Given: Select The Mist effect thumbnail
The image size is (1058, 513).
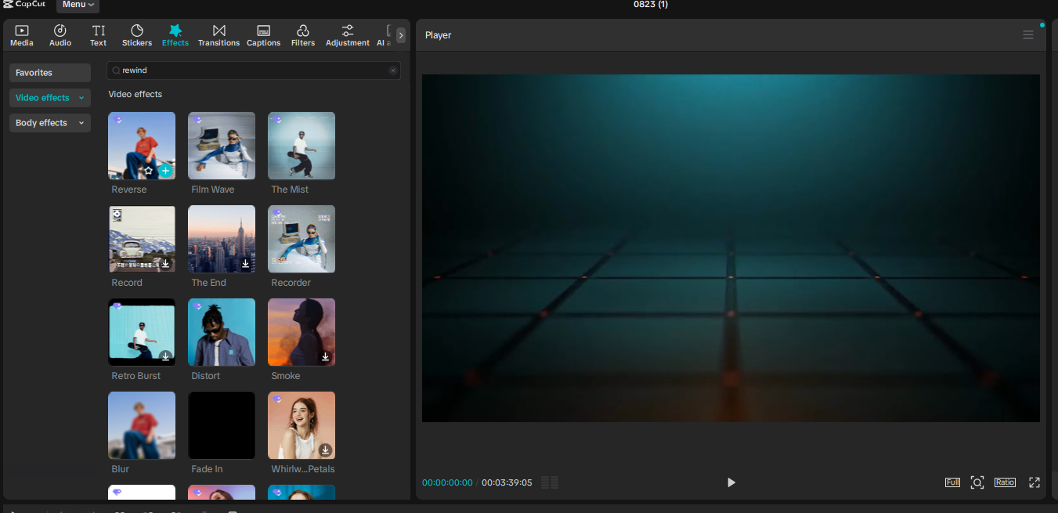Looking at the screenshot, I should pyautogui.click(x=302, y=146).
